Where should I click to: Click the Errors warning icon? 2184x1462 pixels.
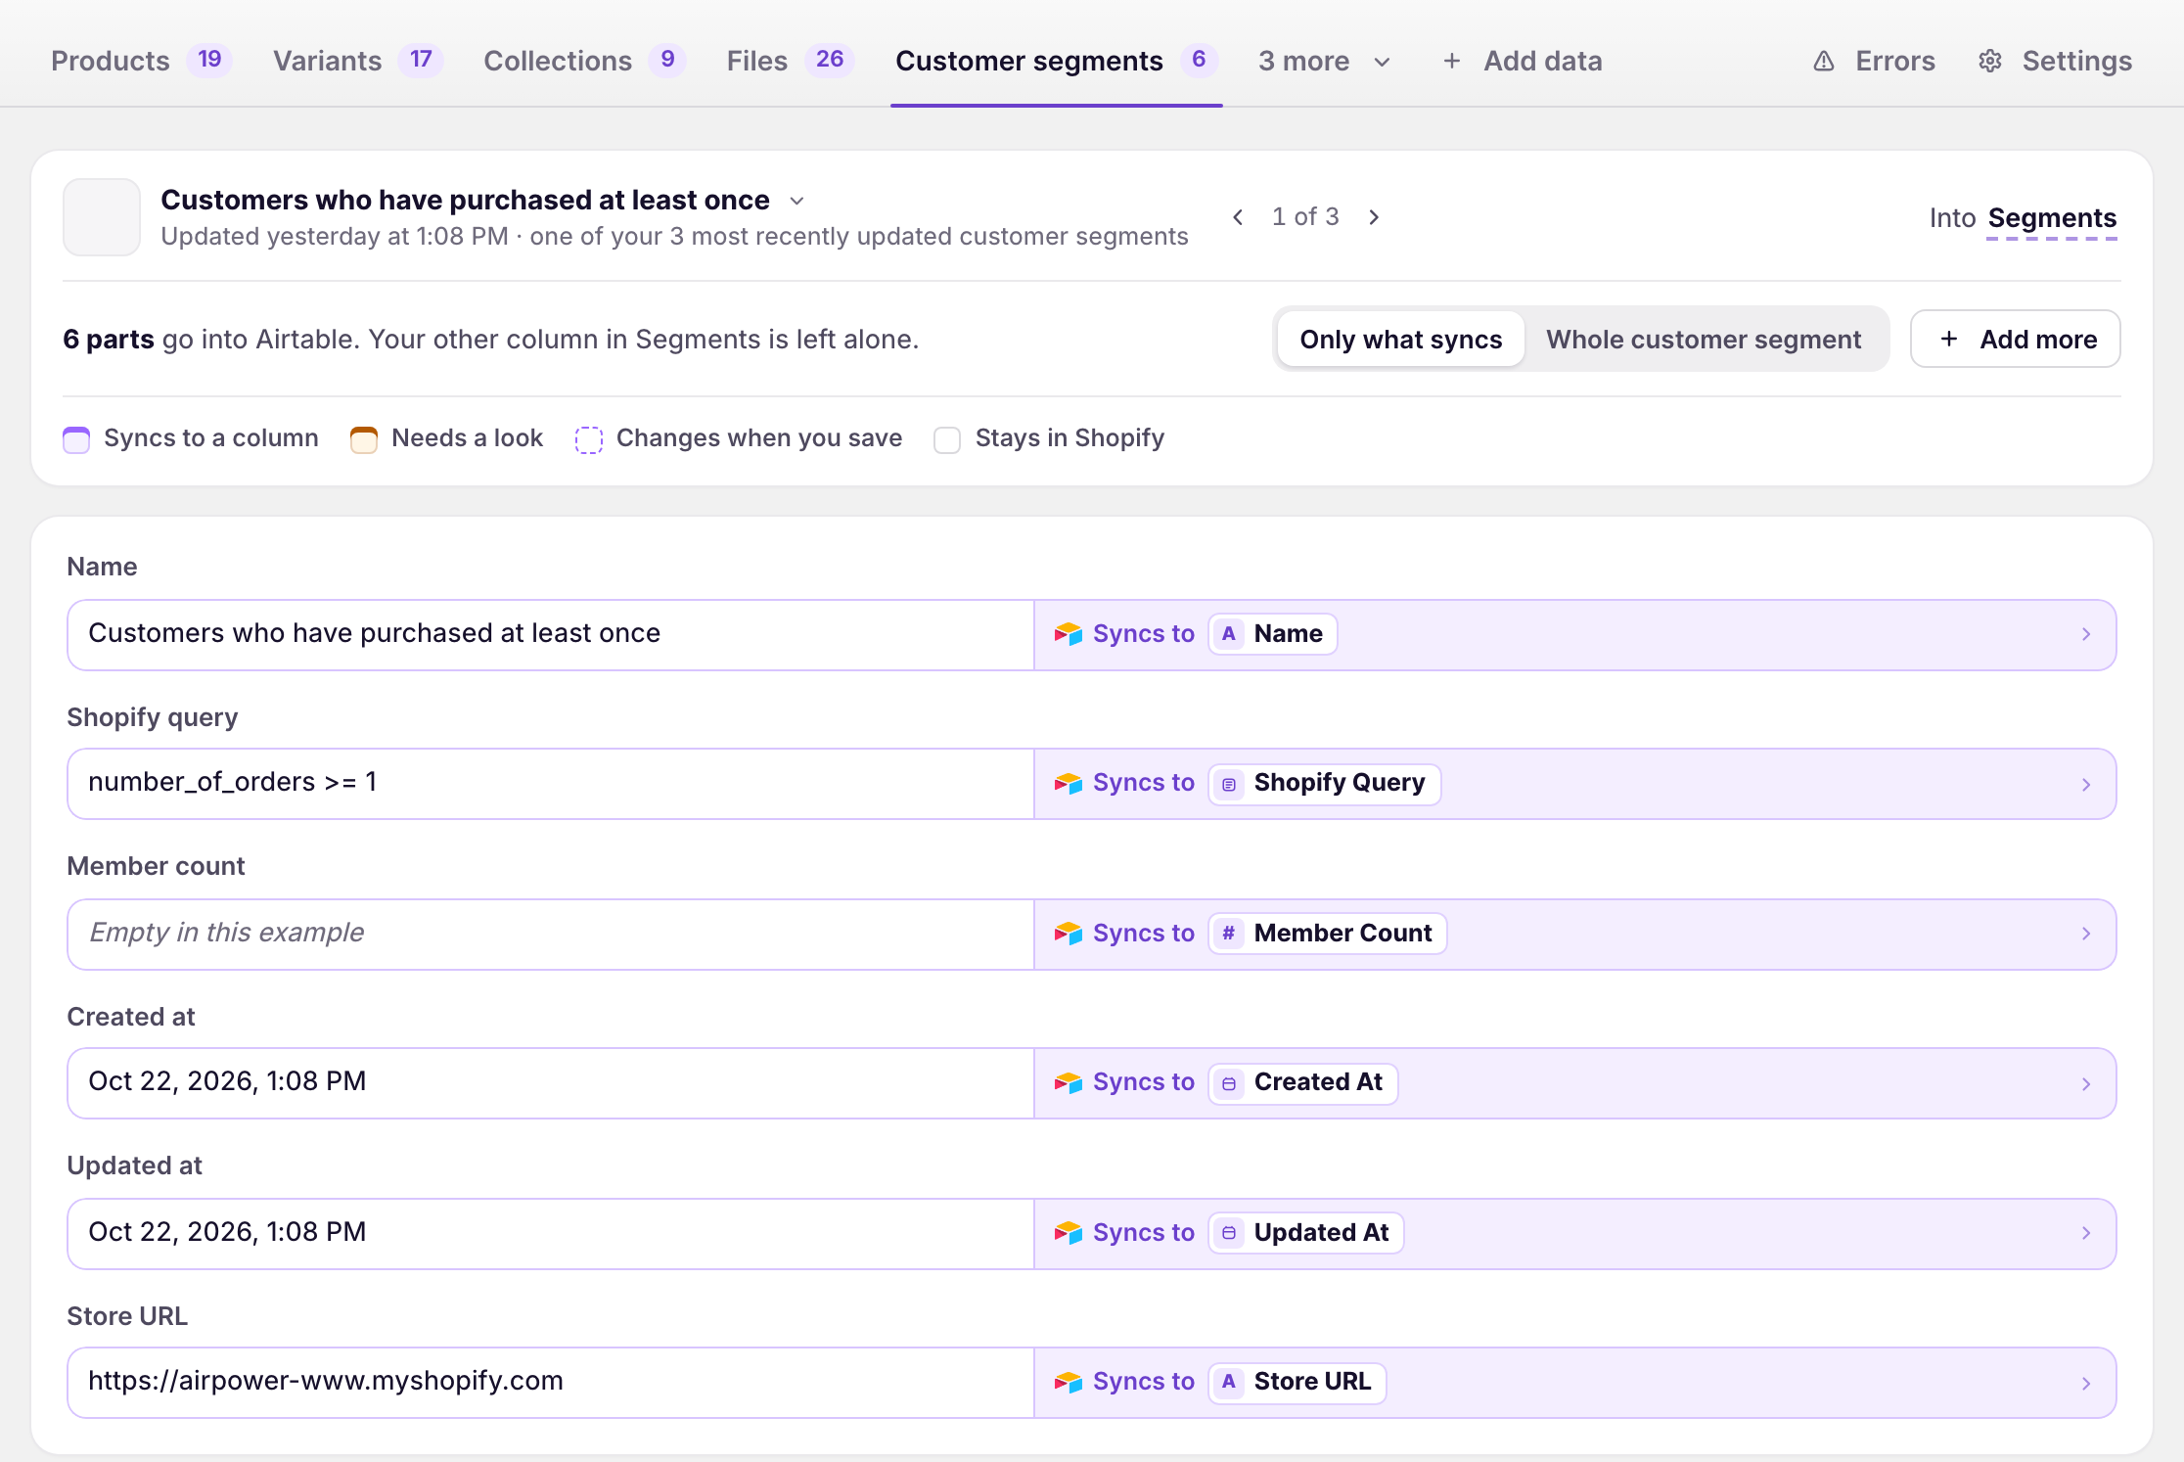1823,61
